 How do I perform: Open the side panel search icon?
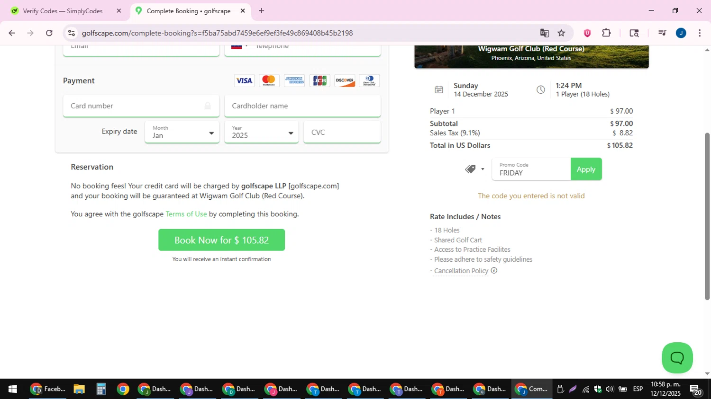pos(634,33)
